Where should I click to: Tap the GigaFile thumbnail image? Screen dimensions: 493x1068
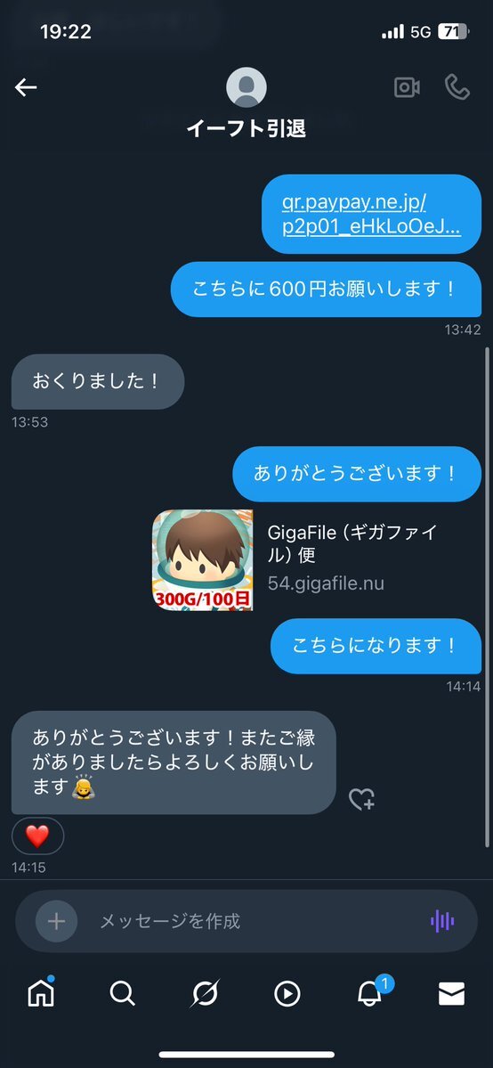click(202, 560)
